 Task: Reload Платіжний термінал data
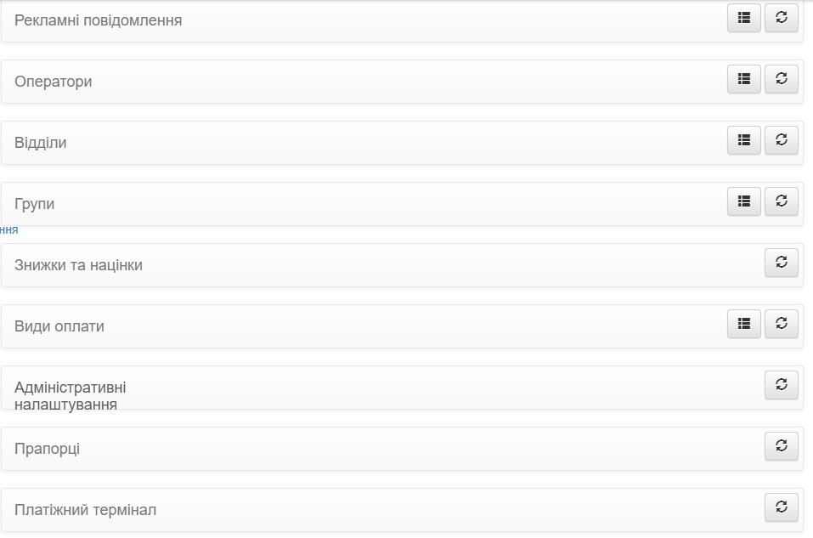(782, 507)
